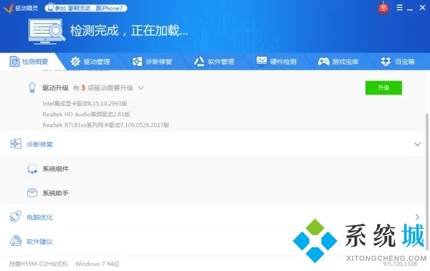
Task: Click the version number 9.5.720.1338
Action: tap(400, 264)
